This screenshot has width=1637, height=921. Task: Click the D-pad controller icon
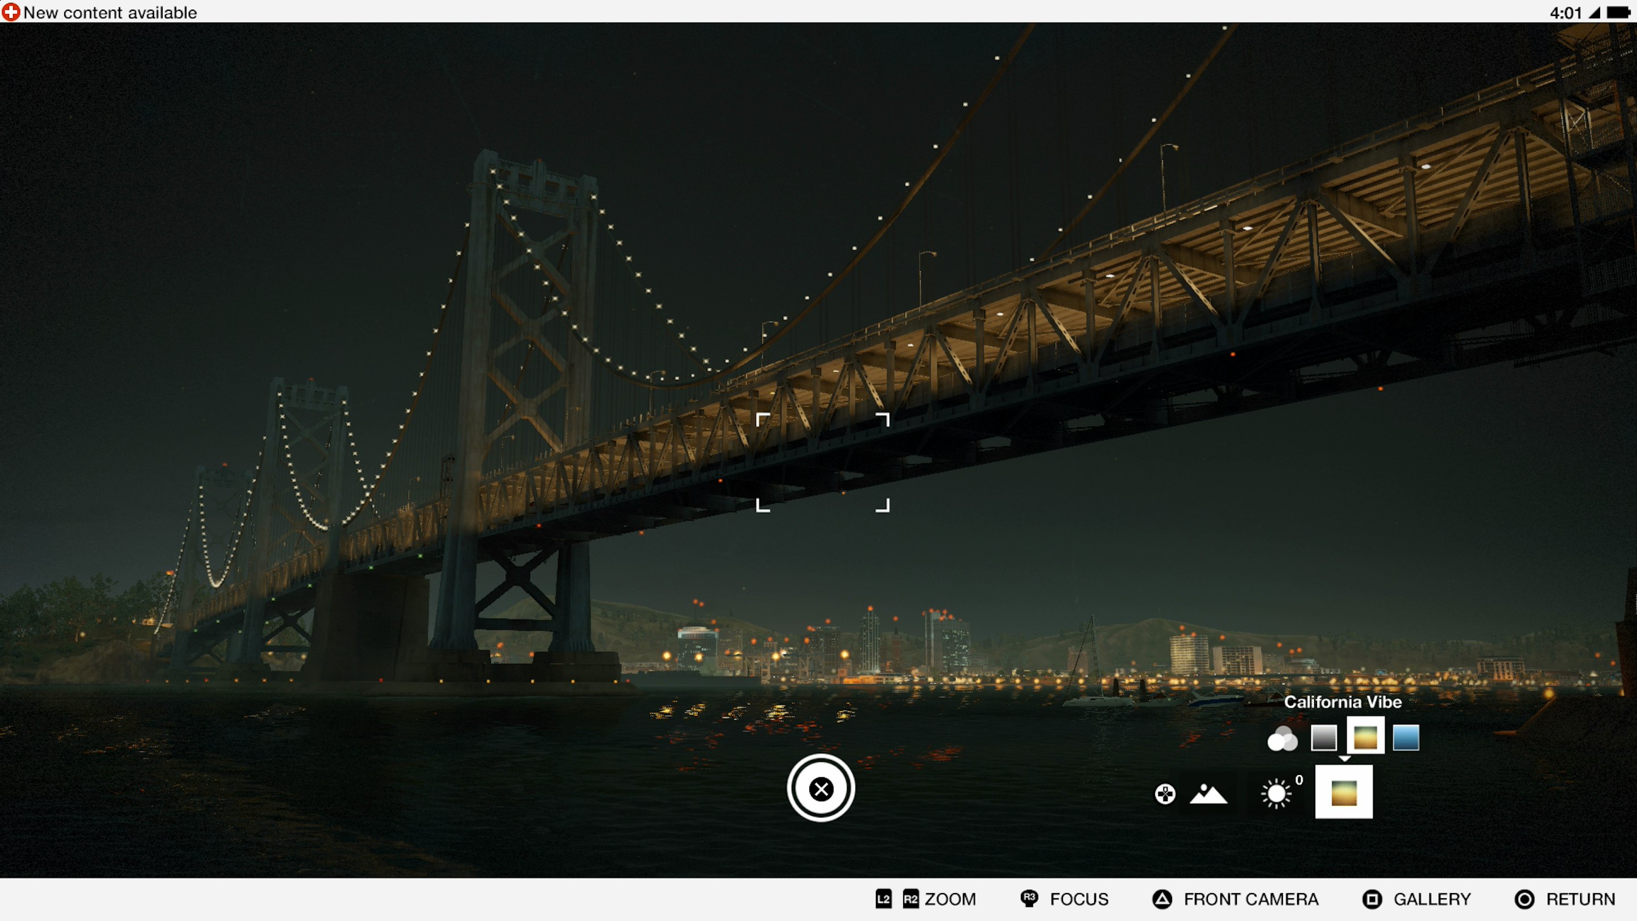pyautogui.click(x=1165, y=794)
